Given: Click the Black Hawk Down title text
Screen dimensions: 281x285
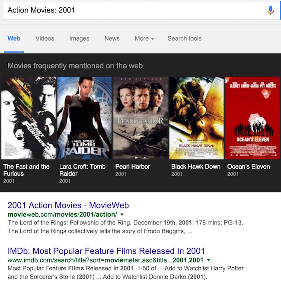Looking at the screenshot, I should pyautogui.click(x=196, y=167).
